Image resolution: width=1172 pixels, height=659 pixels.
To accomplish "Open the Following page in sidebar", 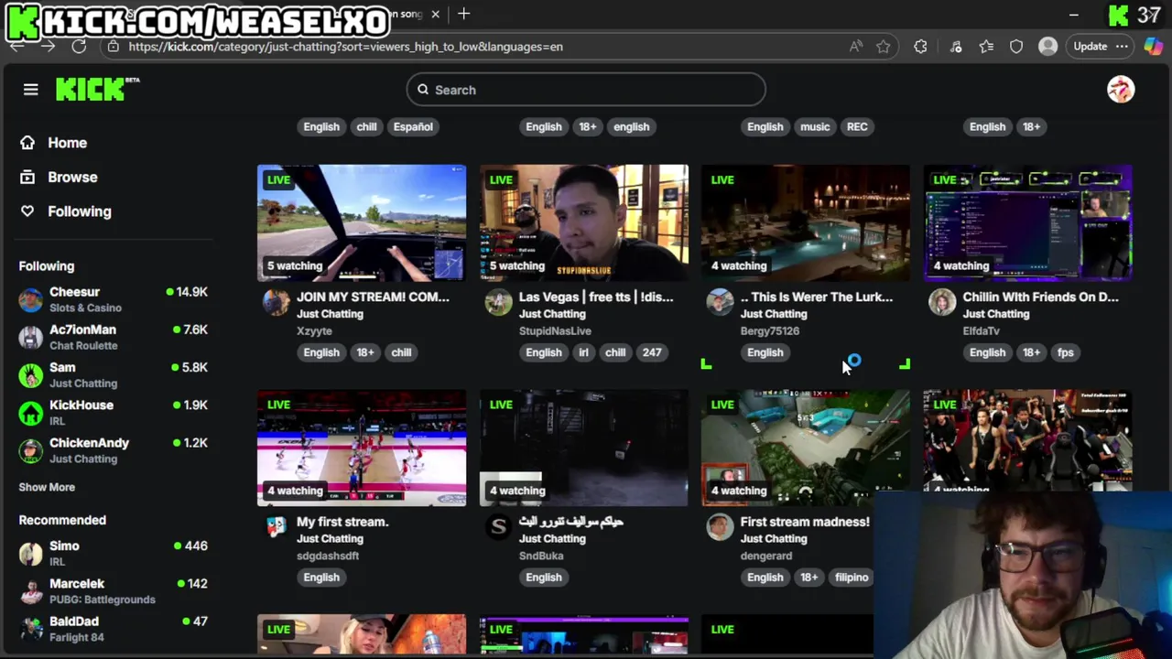I will 80,211.
